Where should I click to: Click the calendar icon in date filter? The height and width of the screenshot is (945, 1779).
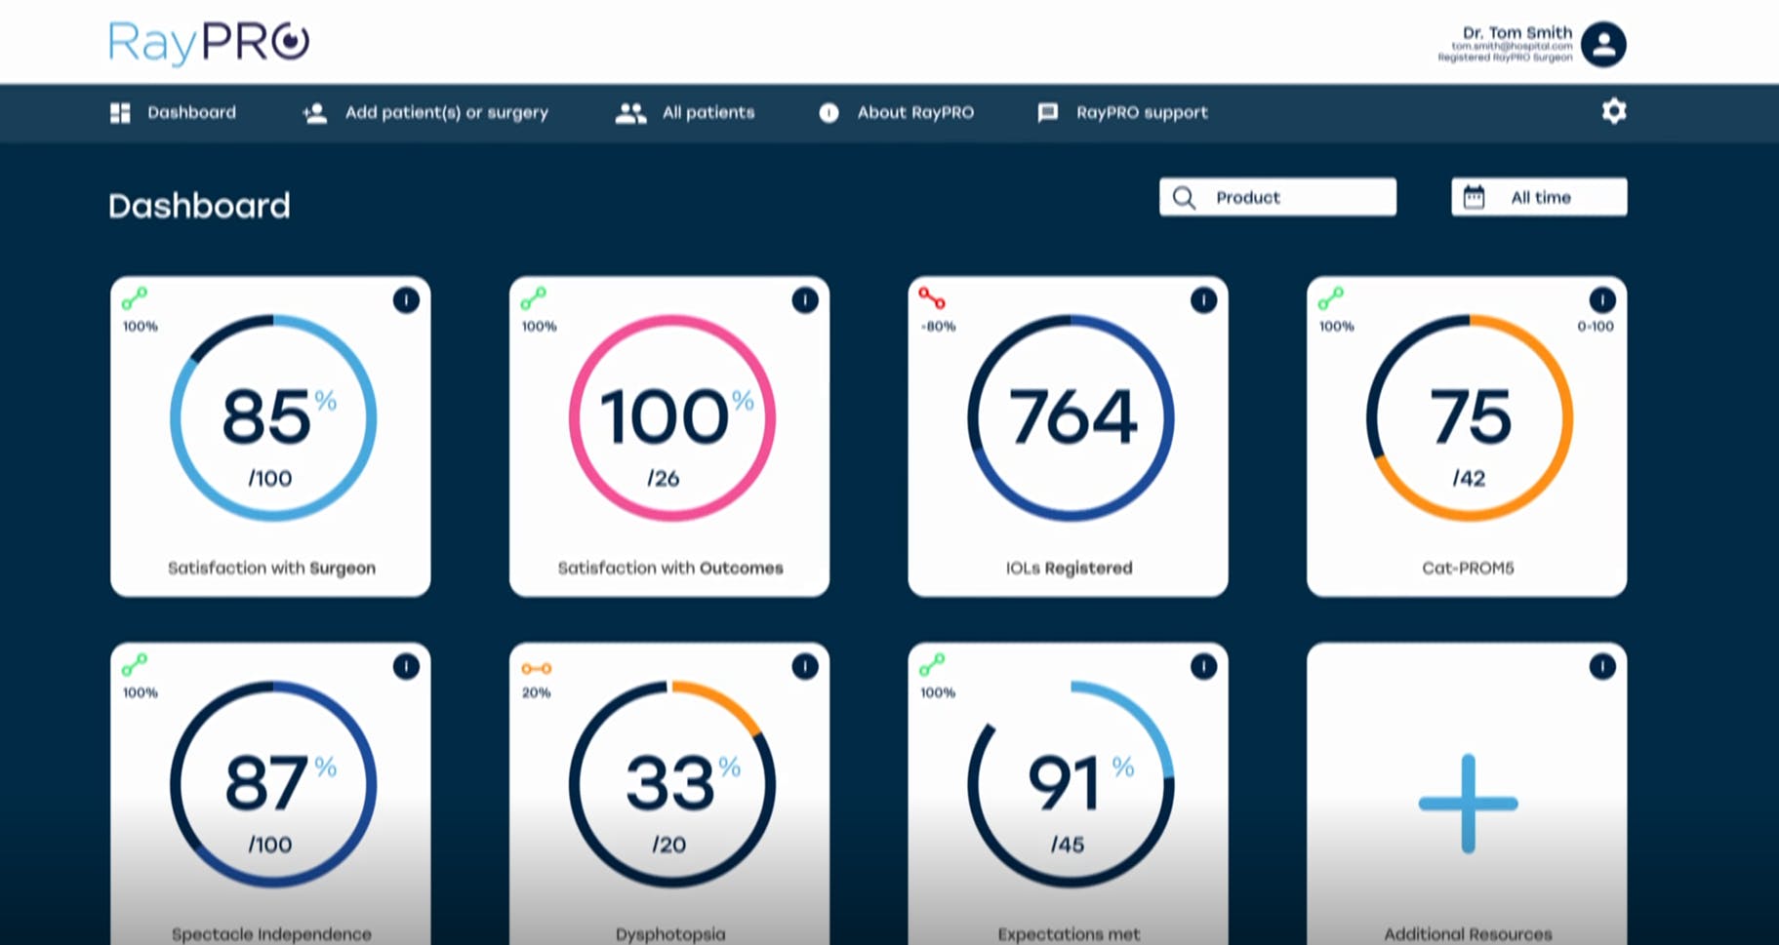[1474, 197]
